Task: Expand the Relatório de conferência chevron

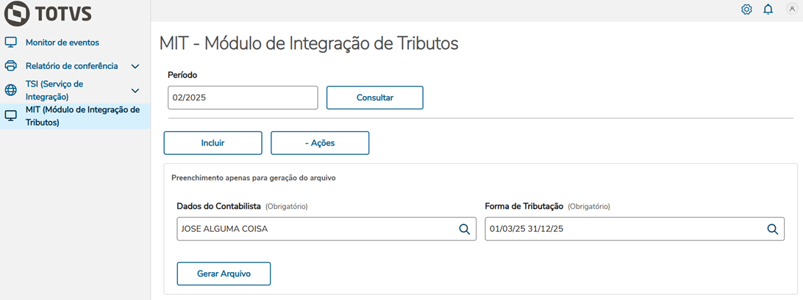Action: pos(135,66)
